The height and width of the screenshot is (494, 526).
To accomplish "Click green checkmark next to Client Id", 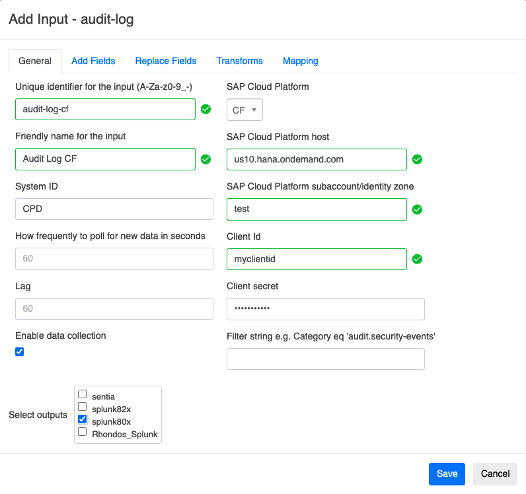I will click(x=417, y=259).
